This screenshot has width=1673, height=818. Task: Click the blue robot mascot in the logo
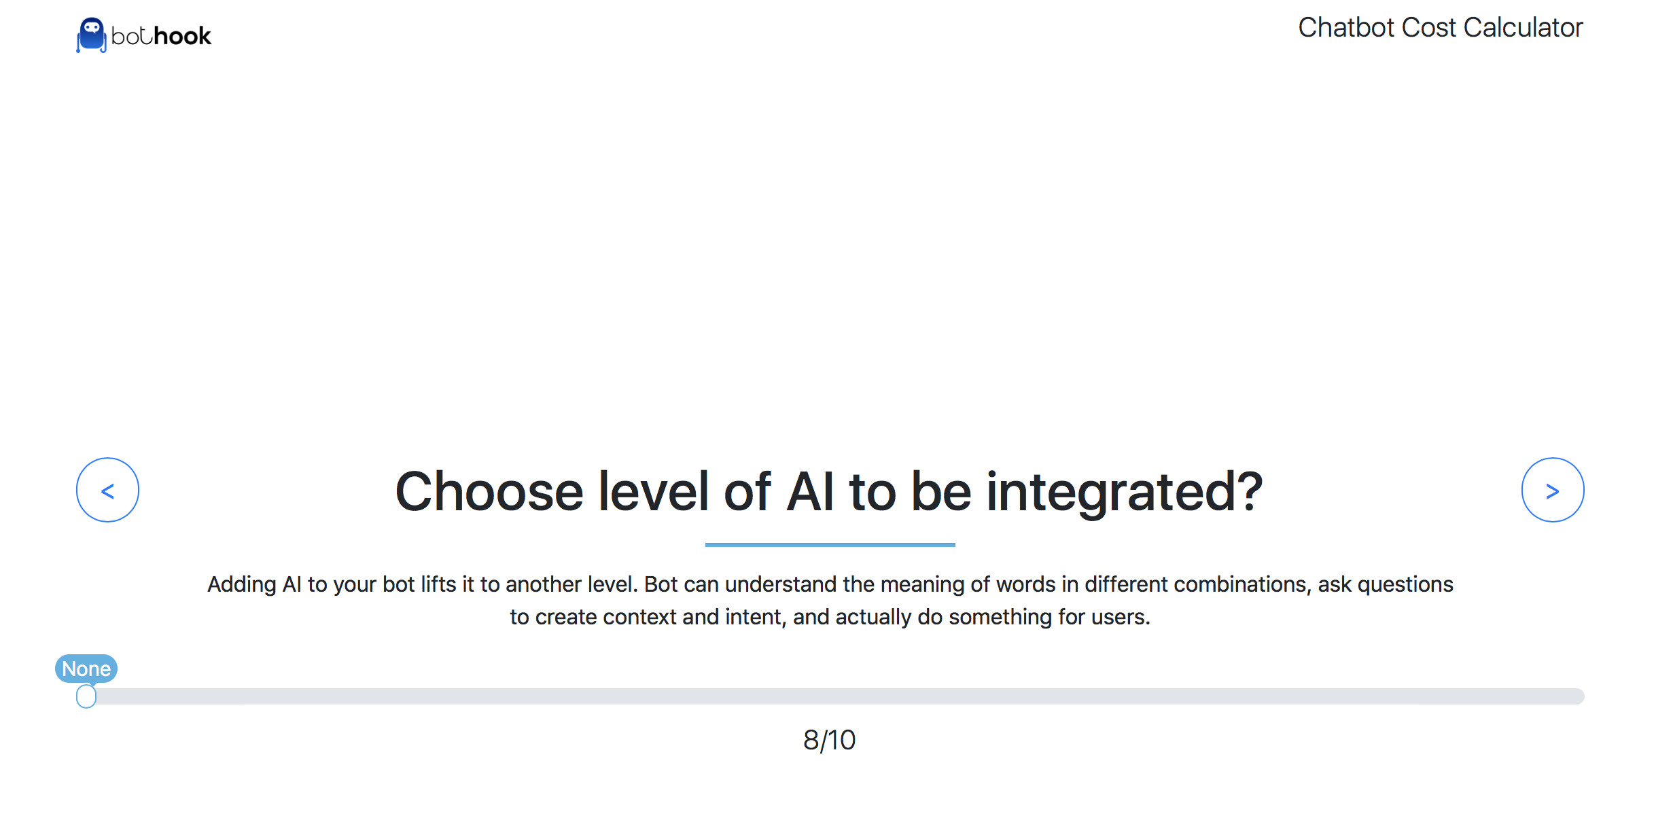(92, 34)
